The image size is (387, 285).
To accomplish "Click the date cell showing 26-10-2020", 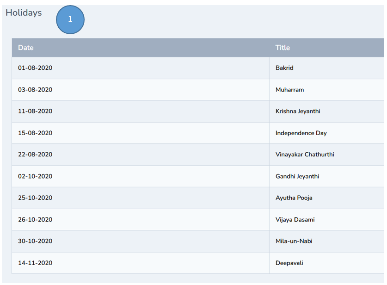I will pos(35,219).
